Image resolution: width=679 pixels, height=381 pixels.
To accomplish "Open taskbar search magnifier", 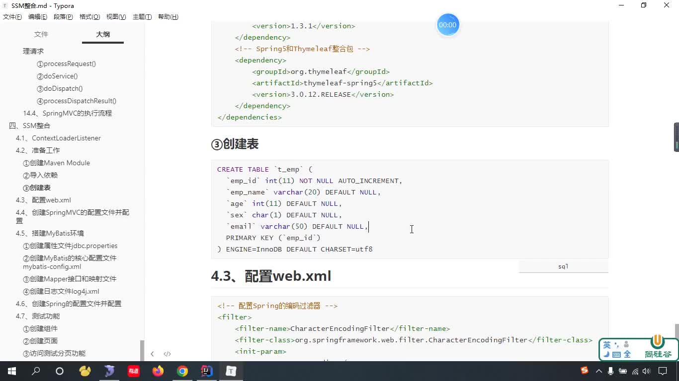I will [x=36, y=371].
